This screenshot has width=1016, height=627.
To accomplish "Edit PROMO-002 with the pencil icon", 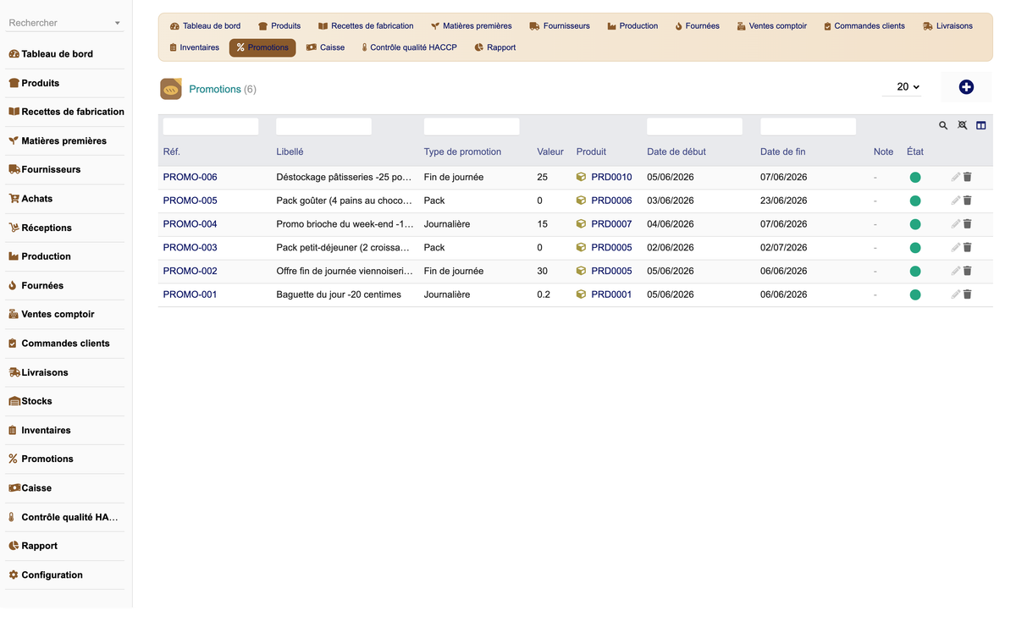I will pyautogui.click(x=955, y=271).
